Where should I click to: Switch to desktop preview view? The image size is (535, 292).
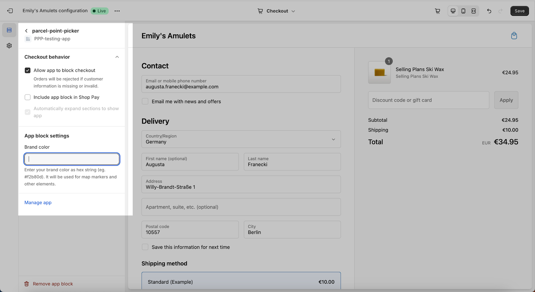pos(453,11)
